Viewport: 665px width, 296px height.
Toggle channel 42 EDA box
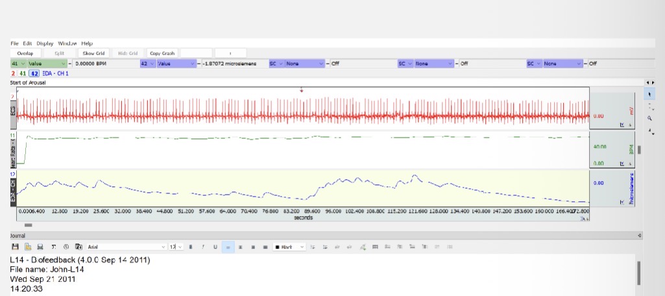click(34, 74)
